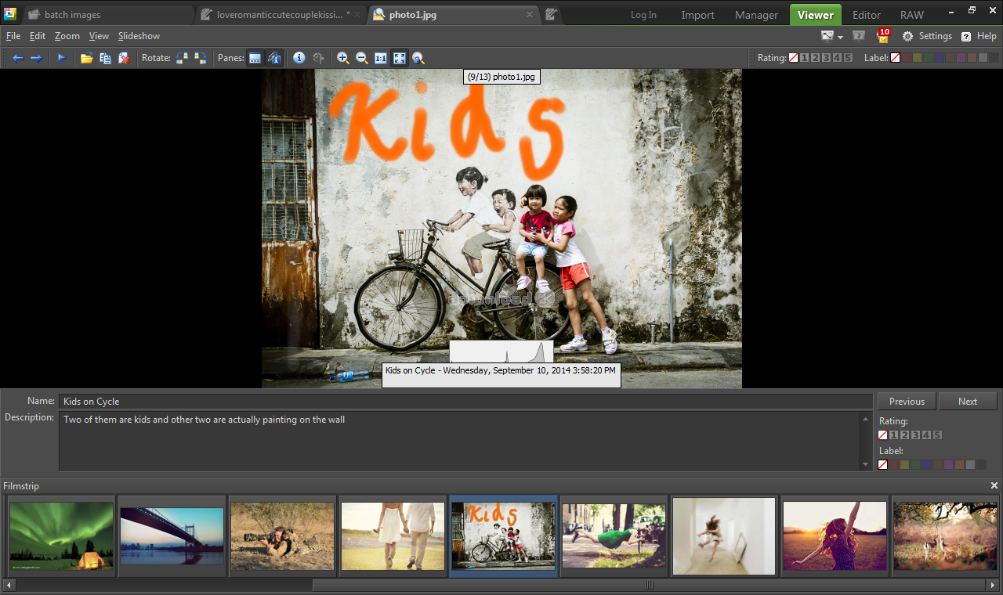The image size is (1003, 595).
Task: Click the notifications envelope icon with badge 10
Action: click(x=883, y=37)
